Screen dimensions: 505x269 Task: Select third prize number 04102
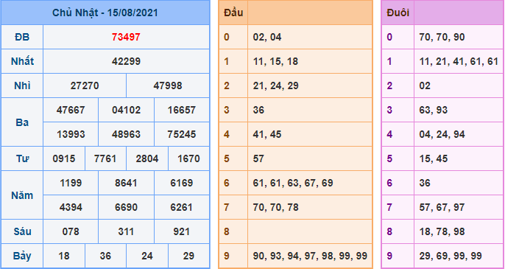click(x=127, y=110)
